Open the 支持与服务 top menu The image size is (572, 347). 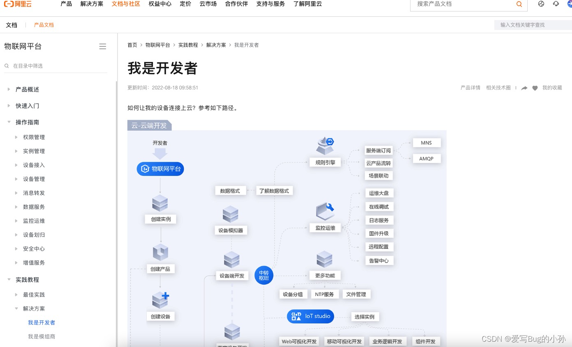click(270, 4)
